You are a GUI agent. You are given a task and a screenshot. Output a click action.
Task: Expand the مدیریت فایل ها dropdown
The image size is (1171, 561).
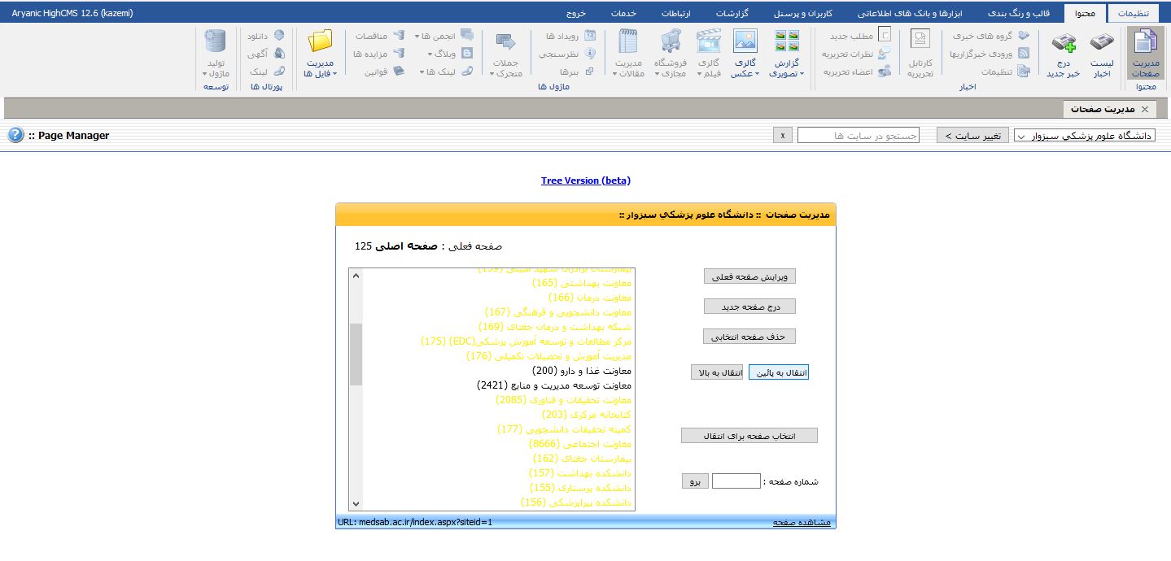click(x=320, y=73)
